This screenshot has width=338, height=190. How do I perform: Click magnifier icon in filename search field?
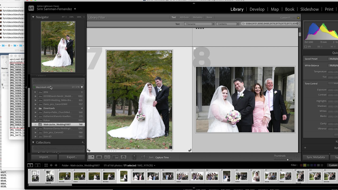pyautogui.click(x=244, y=24)
